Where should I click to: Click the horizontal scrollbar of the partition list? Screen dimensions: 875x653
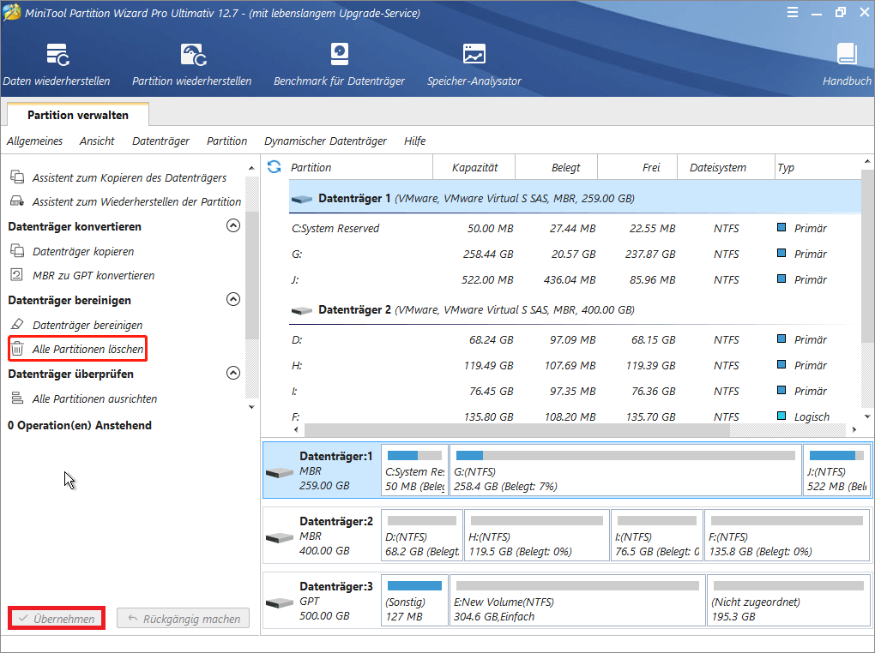(x=516, y=430)
